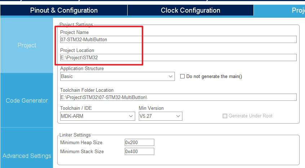Toggle the Generate Under Root checkbox
305x168 pixels.
(225, 116)
